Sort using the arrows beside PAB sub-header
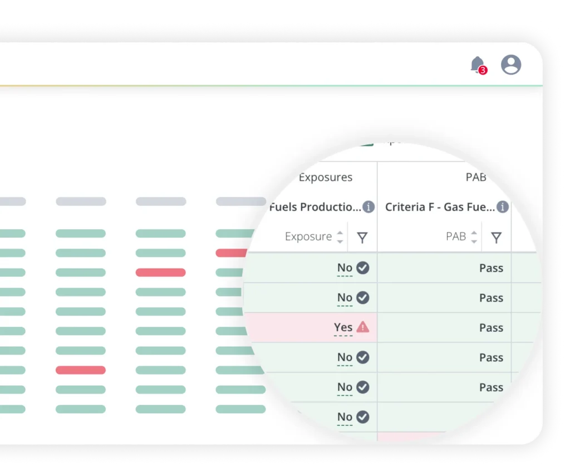This screenshot has height=470, width=570. [474, 237]
